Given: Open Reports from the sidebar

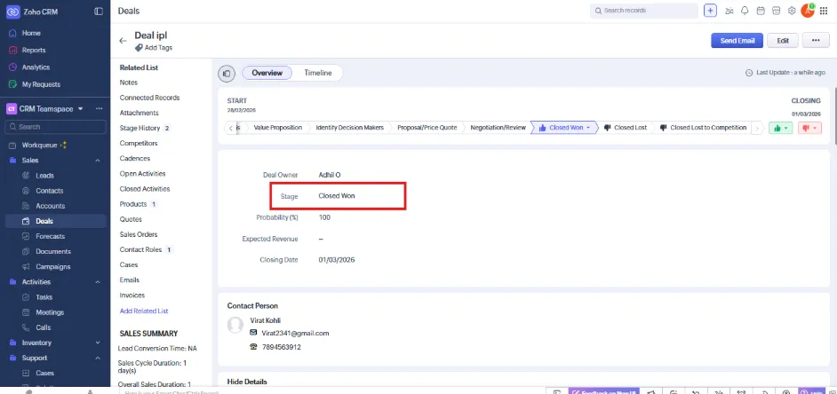Looking at the screenshot, I should 34,50.
